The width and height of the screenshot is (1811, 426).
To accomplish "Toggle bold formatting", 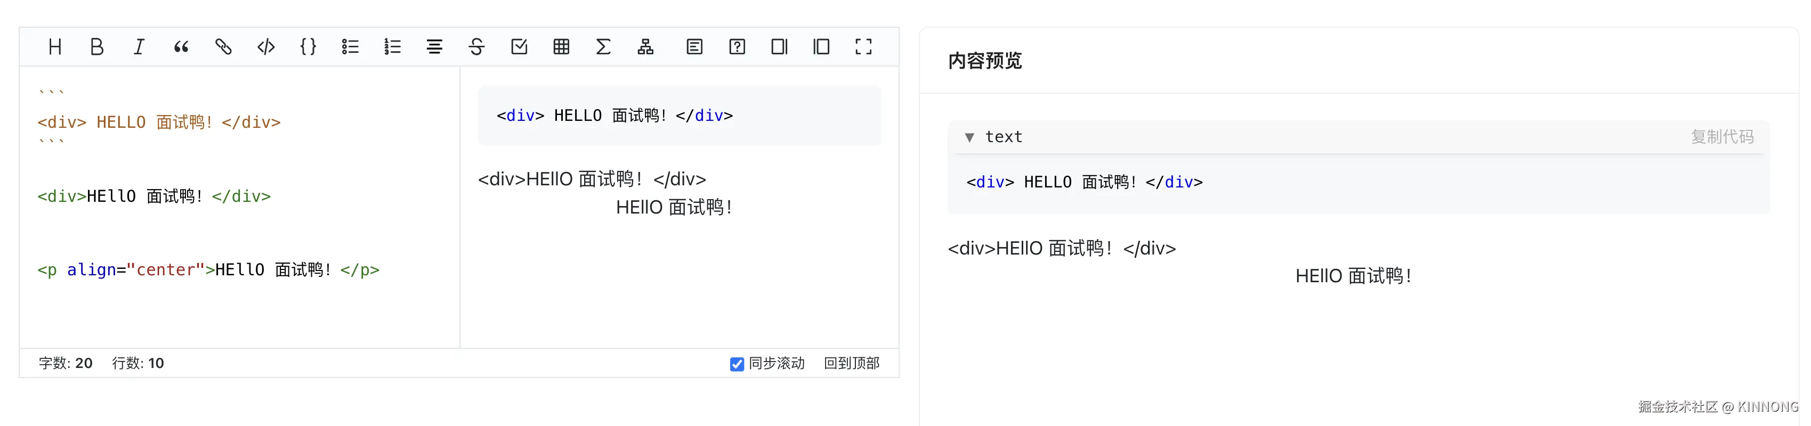I will (x=97, y=47).
